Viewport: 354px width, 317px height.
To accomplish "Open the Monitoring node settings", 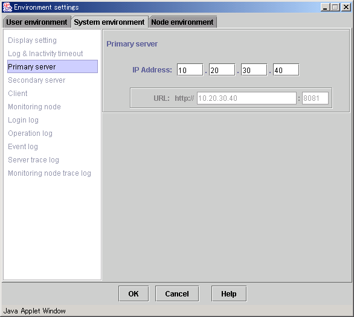I will (x=34, y=107).
